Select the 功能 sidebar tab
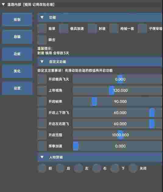This screenshot has width=163, height=192. click(17, 54)
